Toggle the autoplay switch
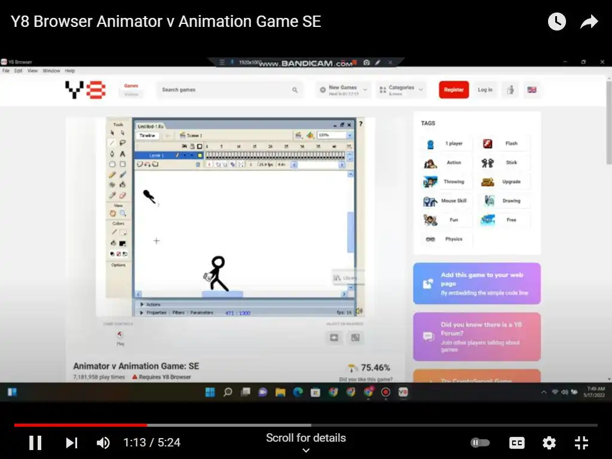Screen dimensions: 612x459 [x=480, y=443]
